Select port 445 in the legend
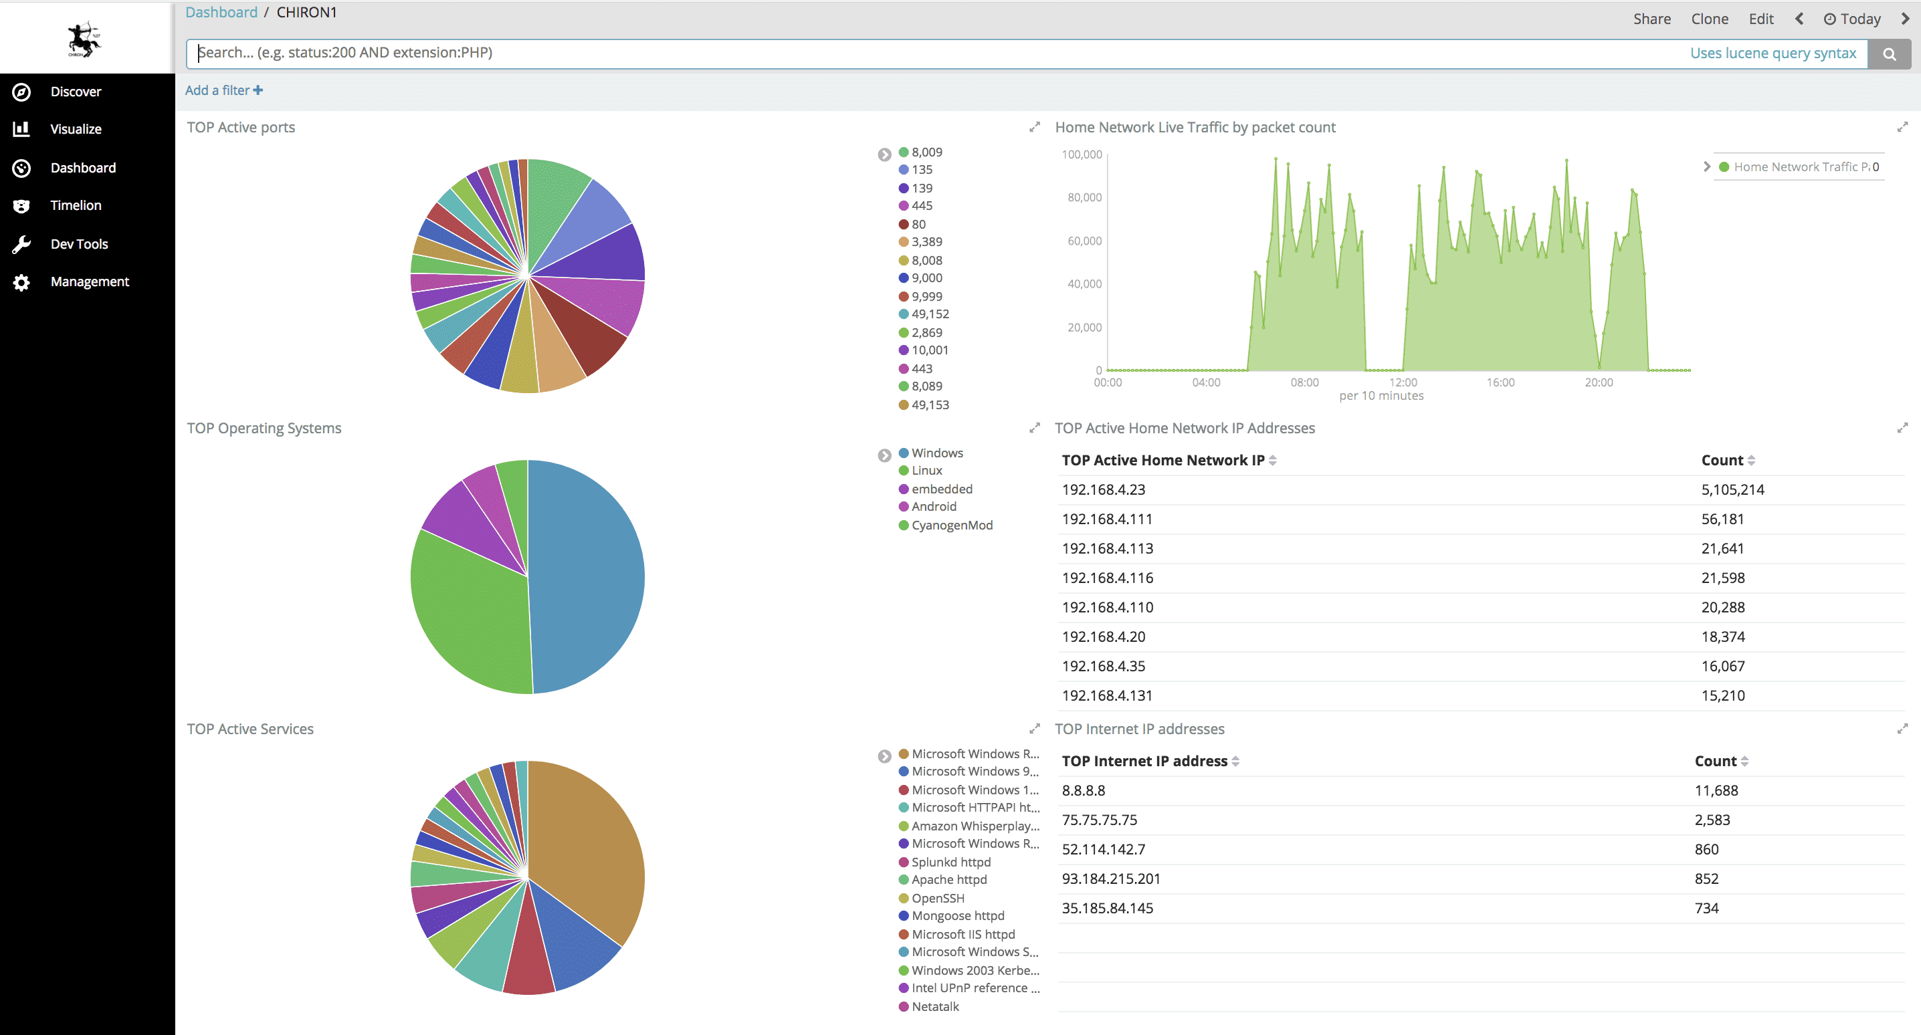The image size is (1921, 1035). [x=921, y=206]
